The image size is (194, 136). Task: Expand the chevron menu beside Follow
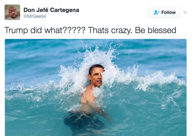185,12
